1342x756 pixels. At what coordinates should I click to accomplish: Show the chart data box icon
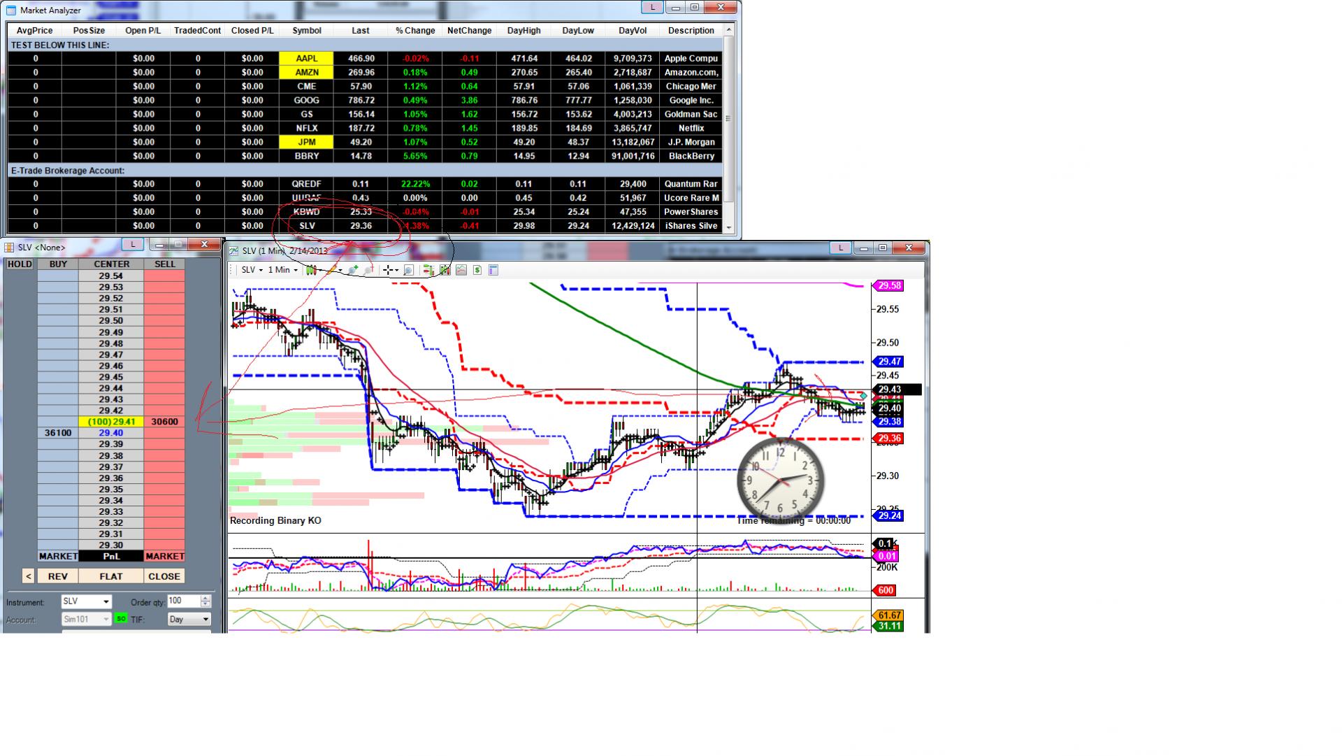tap(493, 270)
